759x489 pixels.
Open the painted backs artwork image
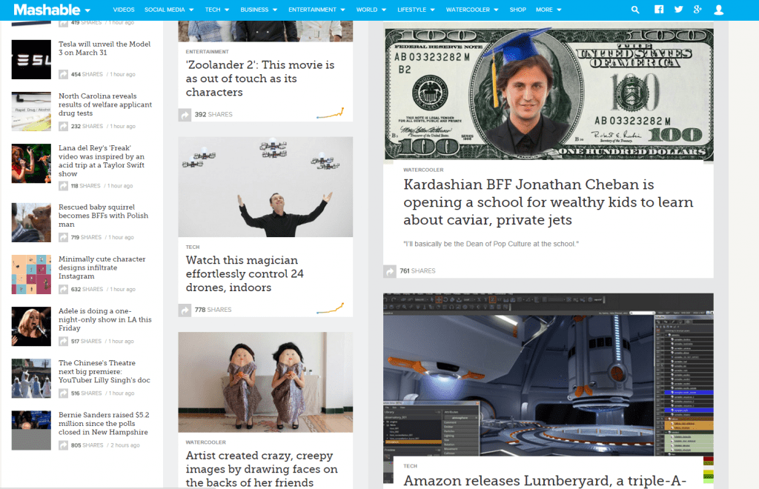265,382
